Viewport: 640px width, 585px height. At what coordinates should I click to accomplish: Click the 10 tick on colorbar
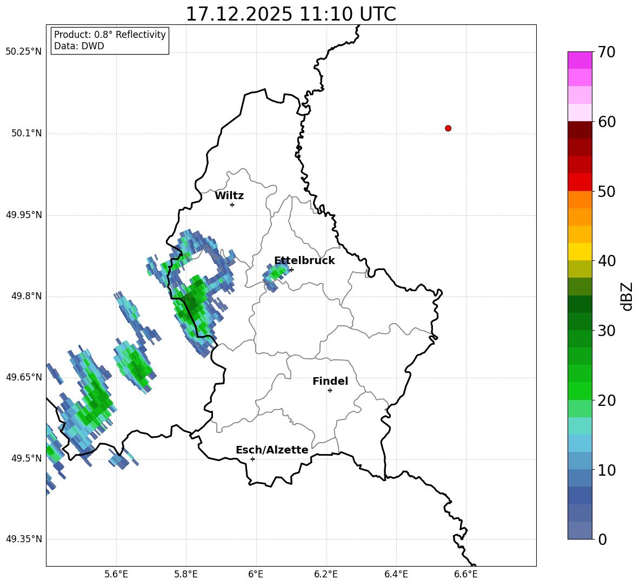coord(607,470)
